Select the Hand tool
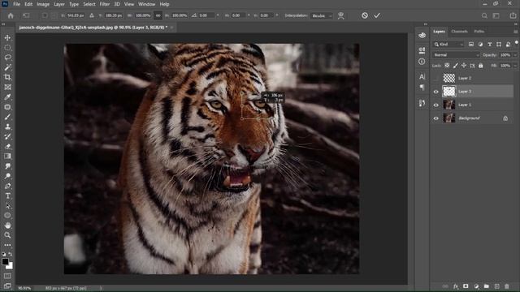The width and height of the screenshot is (520, 292). (x=7, y=225)
